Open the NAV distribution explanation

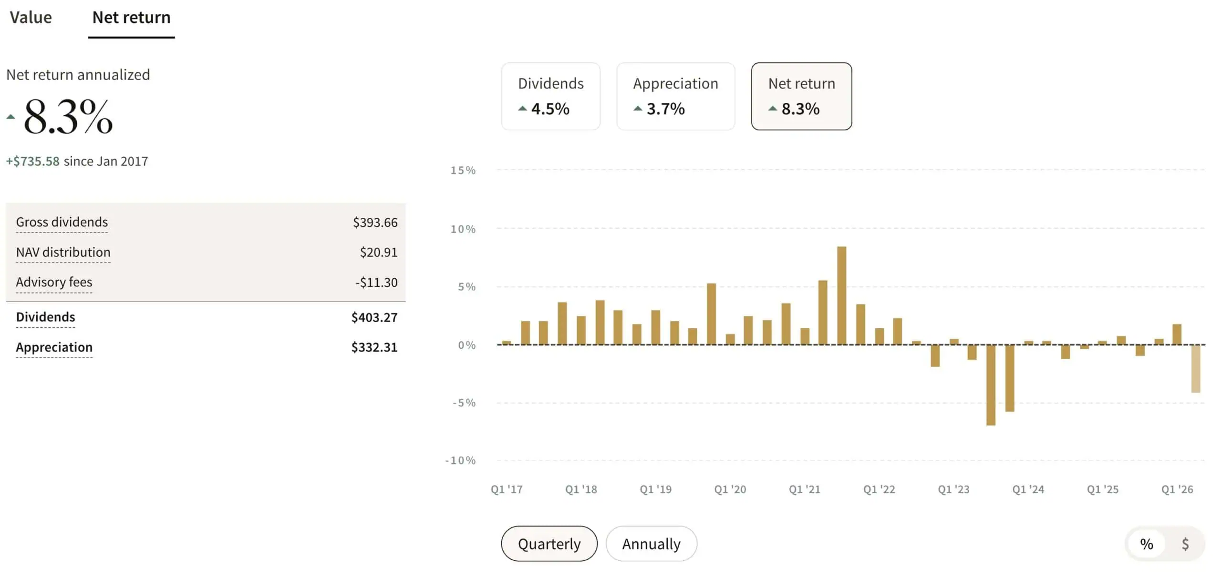tap(63, 252)
